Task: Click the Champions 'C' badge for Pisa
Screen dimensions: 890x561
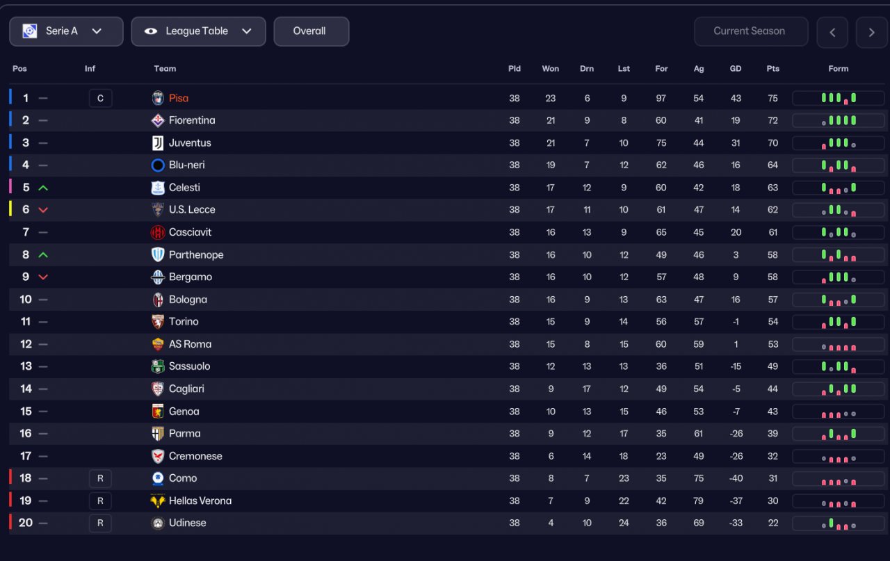Action: pos(100,98)
